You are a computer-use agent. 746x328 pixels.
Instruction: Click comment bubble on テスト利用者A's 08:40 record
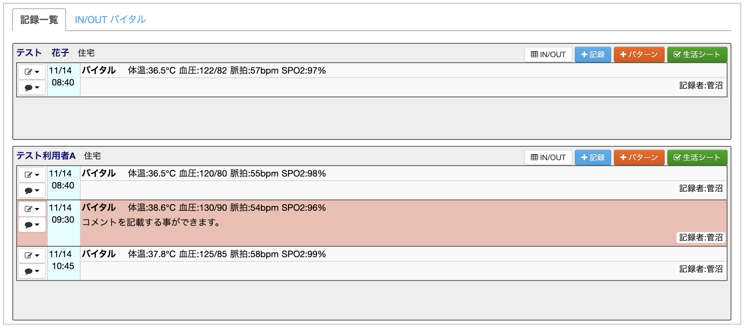pos(32,190)
